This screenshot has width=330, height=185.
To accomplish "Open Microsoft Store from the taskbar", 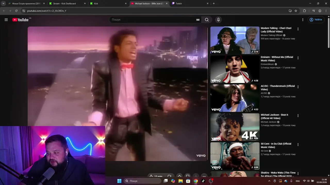I will 188,181.
